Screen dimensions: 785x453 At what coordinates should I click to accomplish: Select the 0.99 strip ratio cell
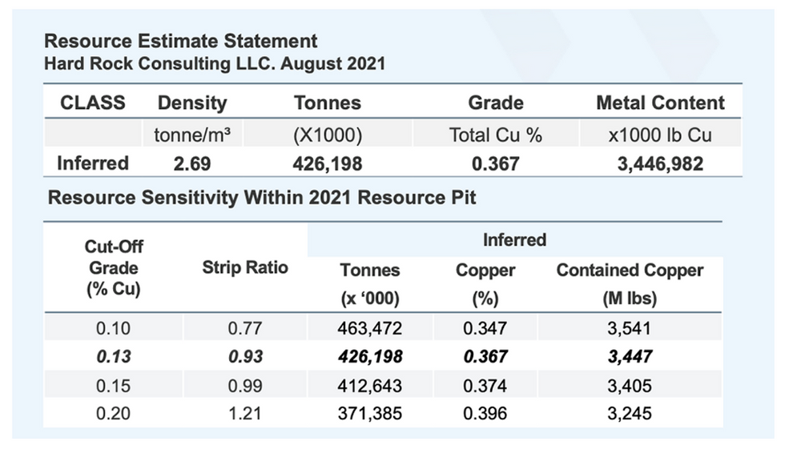(244, 386)
